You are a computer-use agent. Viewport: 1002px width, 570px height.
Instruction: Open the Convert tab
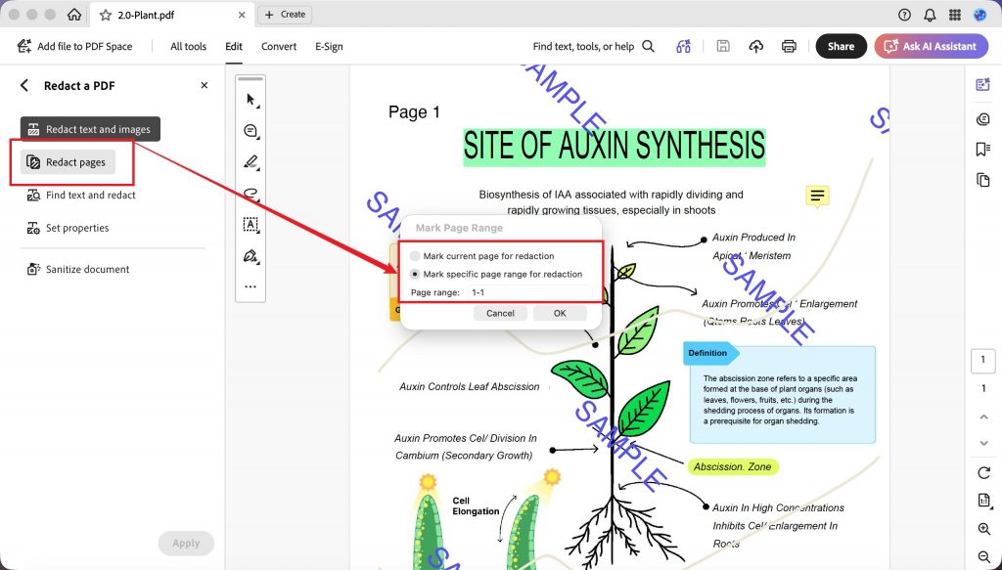coord(279,46)
